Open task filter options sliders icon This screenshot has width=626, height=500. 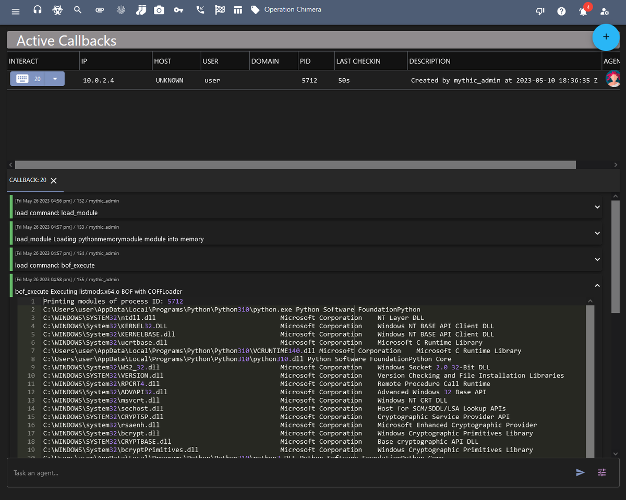601,472
